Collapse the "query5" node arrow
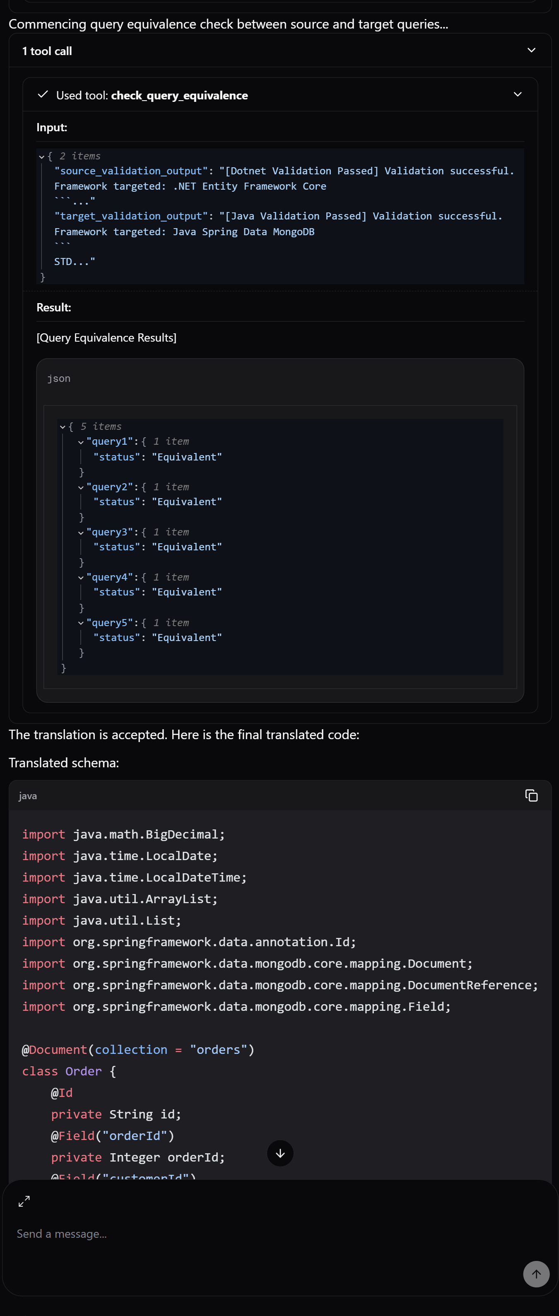Screen dimensions: 559x1316 (81, 623)
